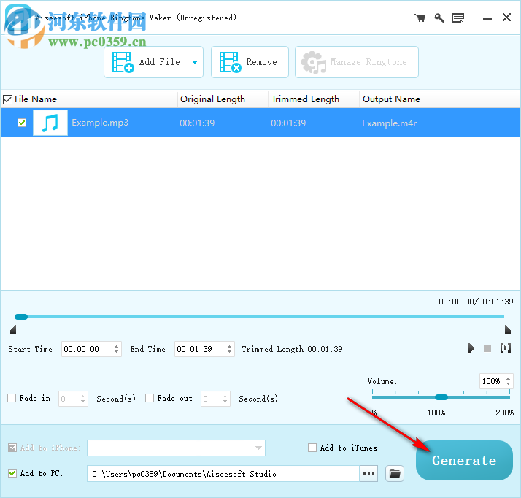Close the Ringtone Maker window
The width and height of the screenshot is (521, 498).
[x=506, y=18]
